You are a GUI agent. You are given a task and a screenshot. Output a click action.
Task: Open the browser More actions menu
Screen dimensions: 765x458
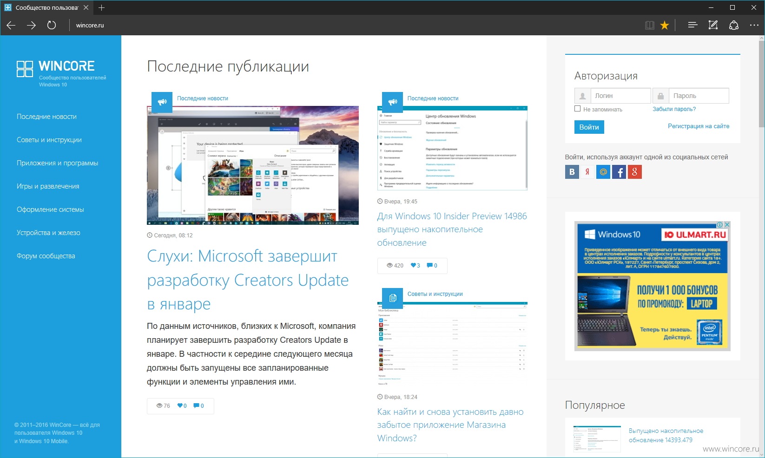tap(754, 25)
